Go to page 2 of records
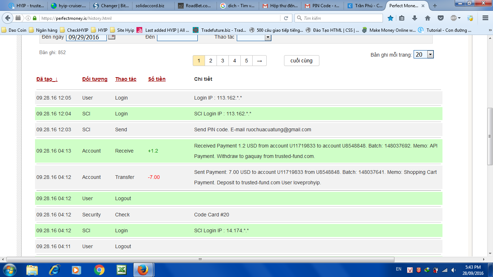This screenshot has width=493, height=277. click(211, 61)
